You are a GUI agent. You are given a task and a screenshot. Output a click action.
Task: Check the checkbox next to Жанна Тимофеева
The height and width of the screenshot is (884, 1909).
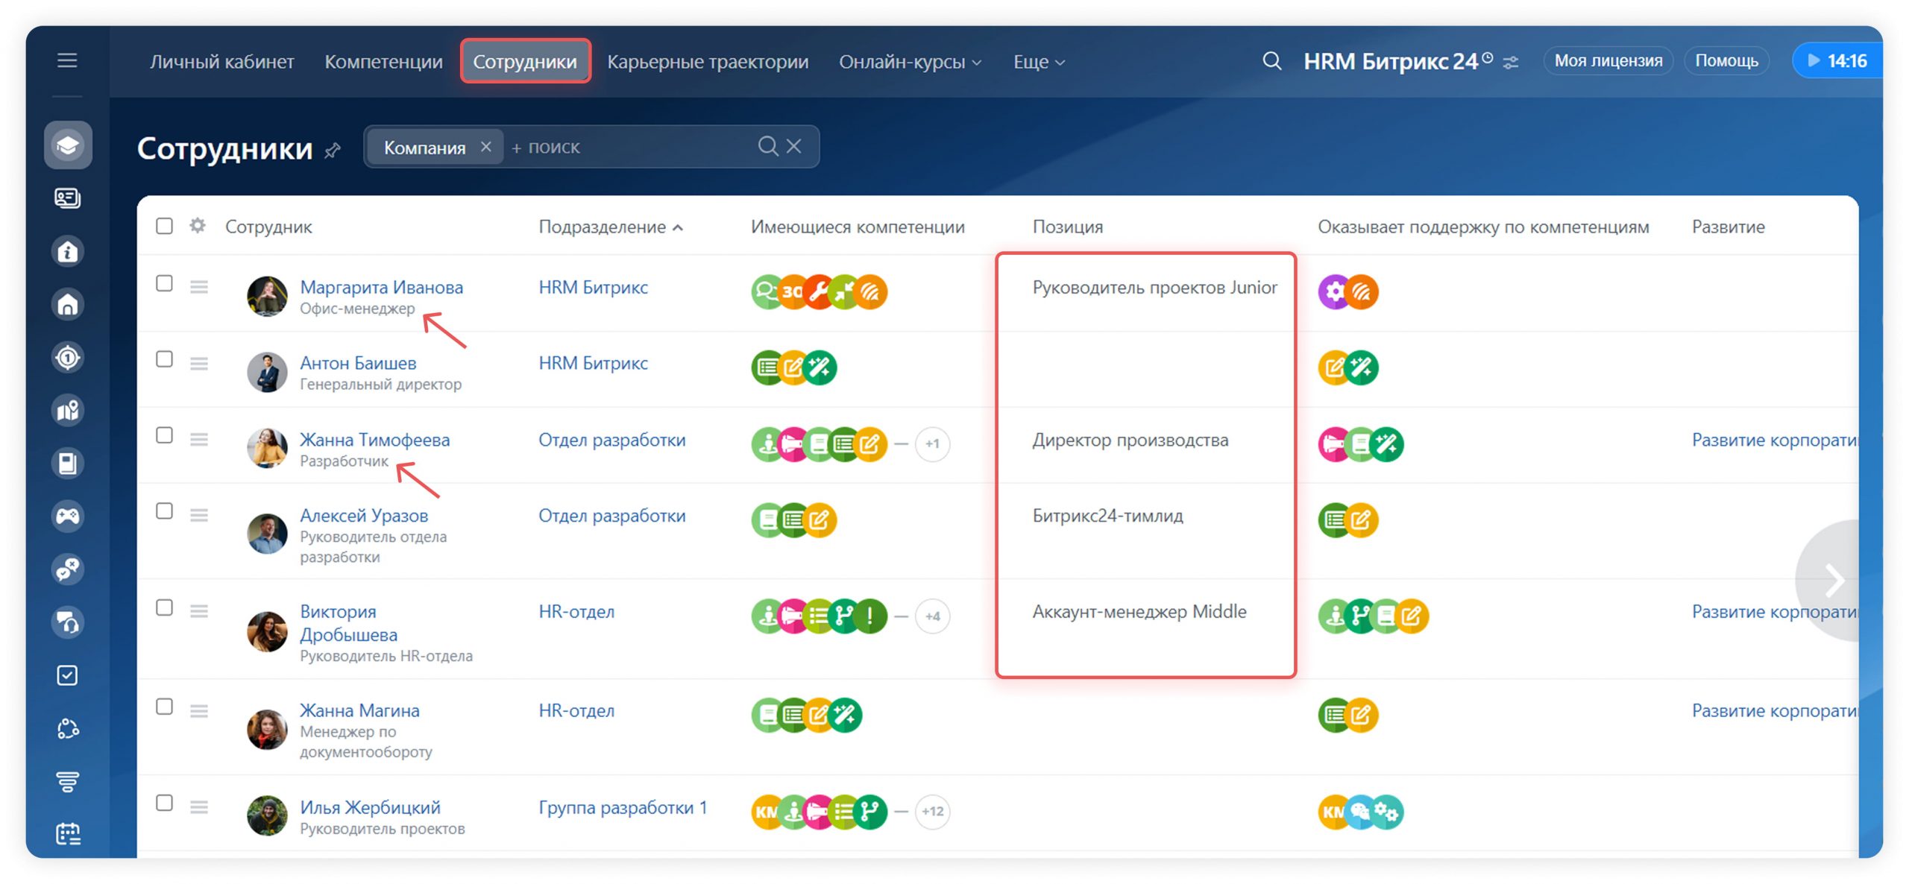click(164, 438)
